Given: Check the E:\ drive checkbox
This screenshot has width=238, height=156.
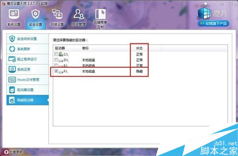Looking at the screenshot, I should [56, 65].
